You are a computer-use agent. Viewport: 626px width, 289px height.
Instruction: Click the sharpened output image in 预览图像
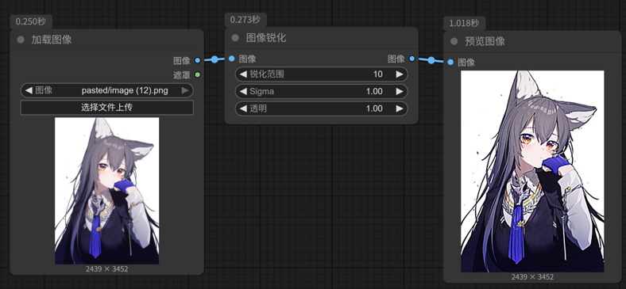point(532,172)
